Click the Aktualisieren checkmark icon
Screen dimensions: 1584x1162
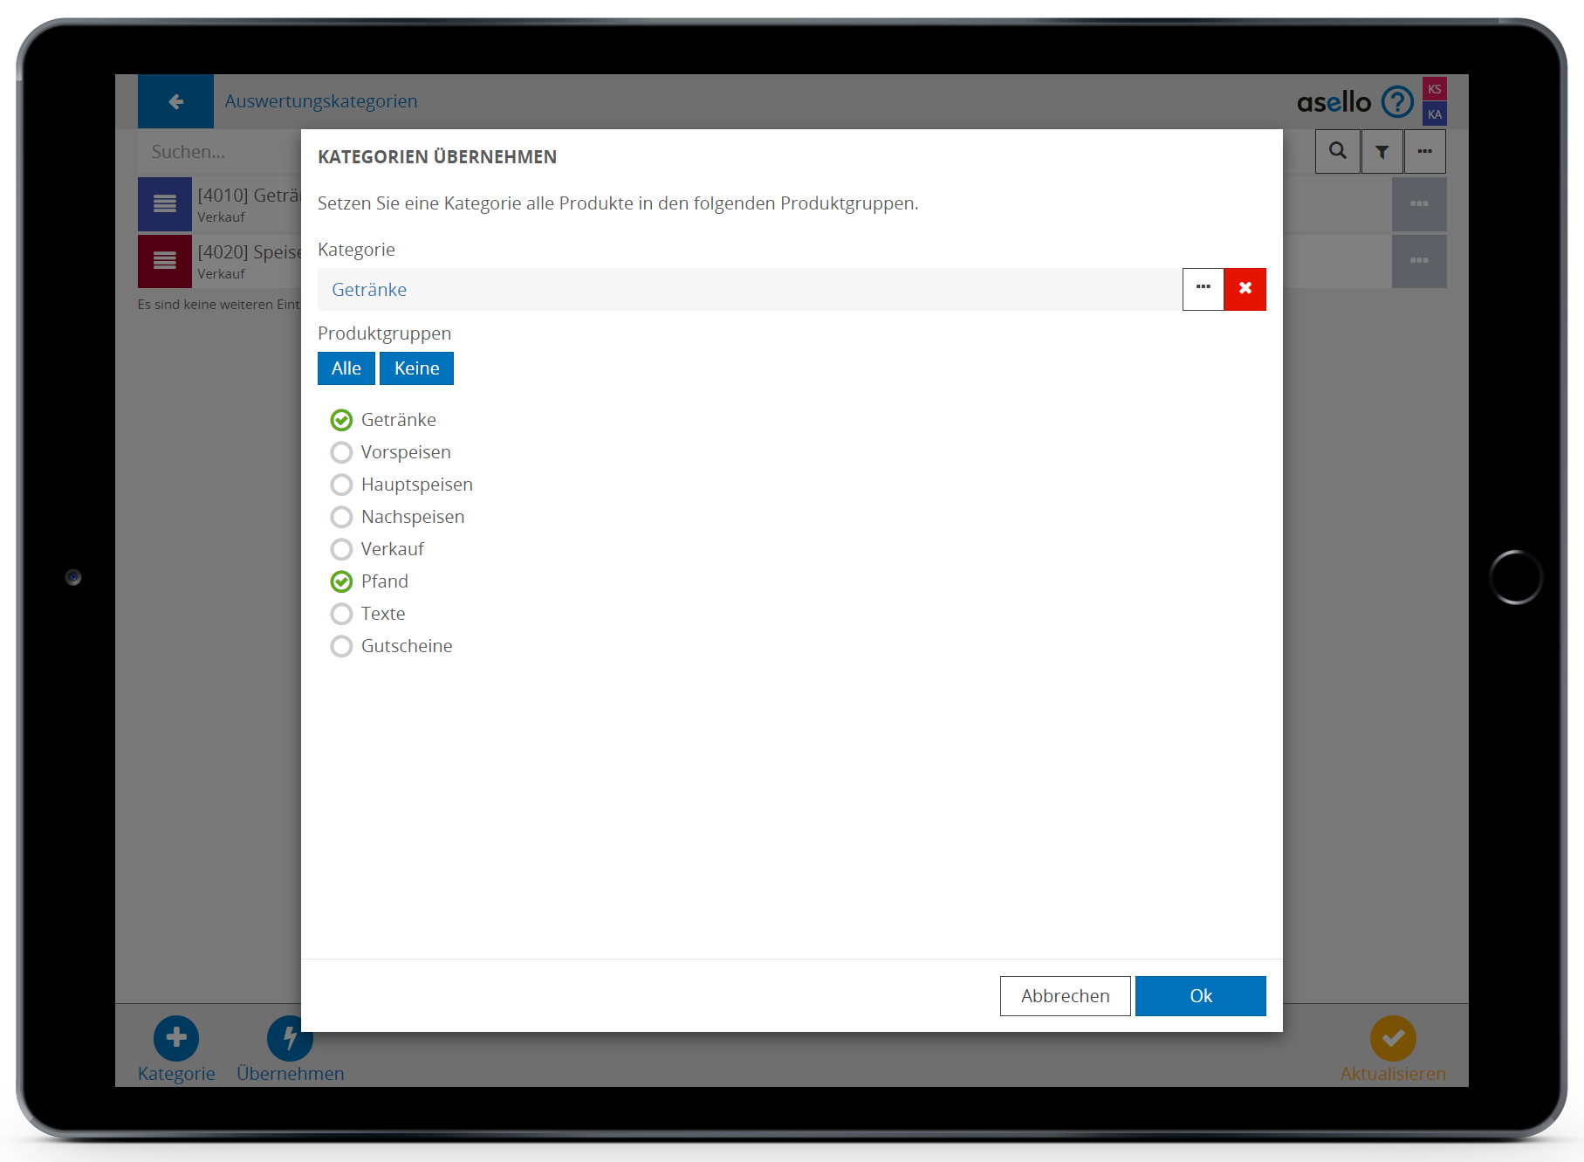click(1392, 1037)
